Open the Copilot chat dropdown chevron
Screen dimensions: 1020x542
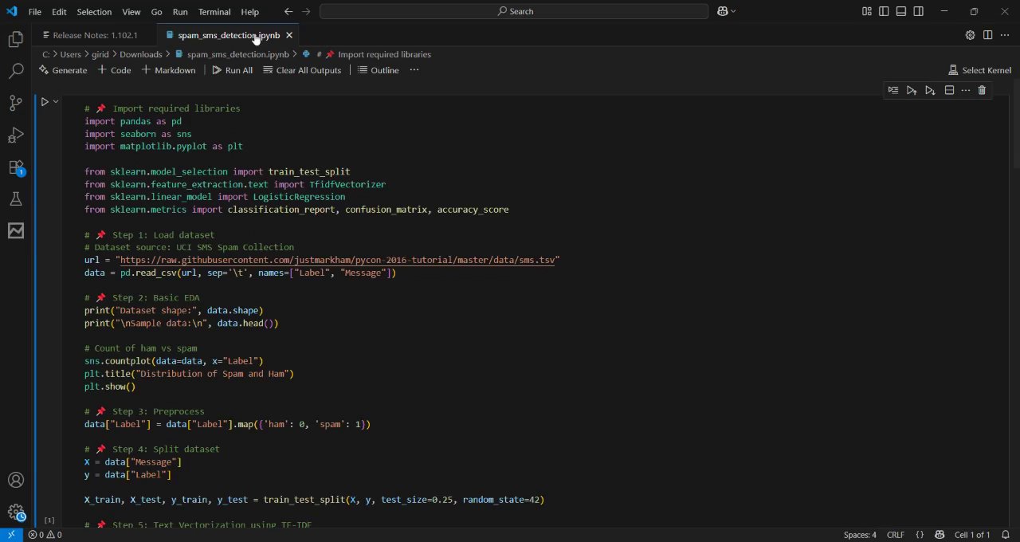733,11
